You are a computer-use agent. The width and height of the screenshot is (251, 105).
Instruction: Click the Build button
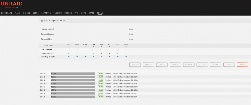(x=135, y=65)
